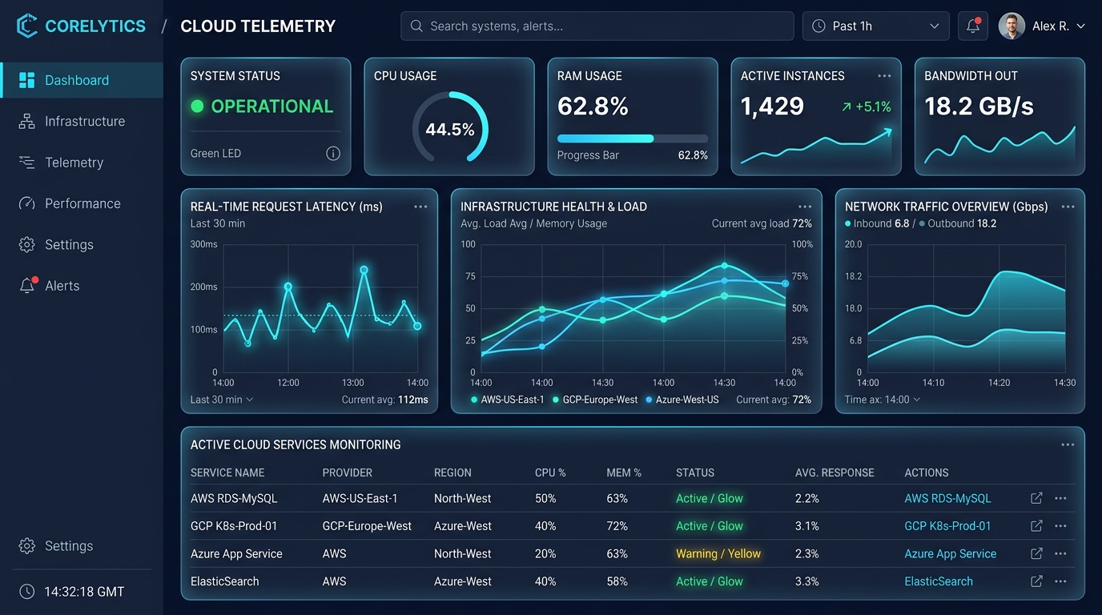Image resolution: width=1102 pixels, height=615 pixels.
Task: Go to Infrastructure in the sidebar
Action: pos(82,121)
